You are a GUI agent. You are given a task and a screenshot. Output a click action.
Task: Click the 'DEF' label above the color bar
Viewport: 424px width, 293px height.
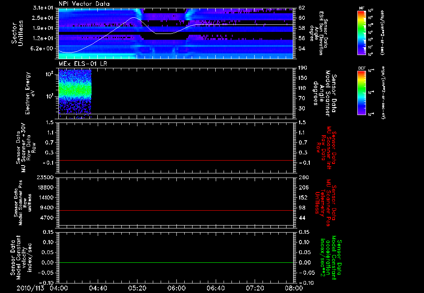point(362,68)
